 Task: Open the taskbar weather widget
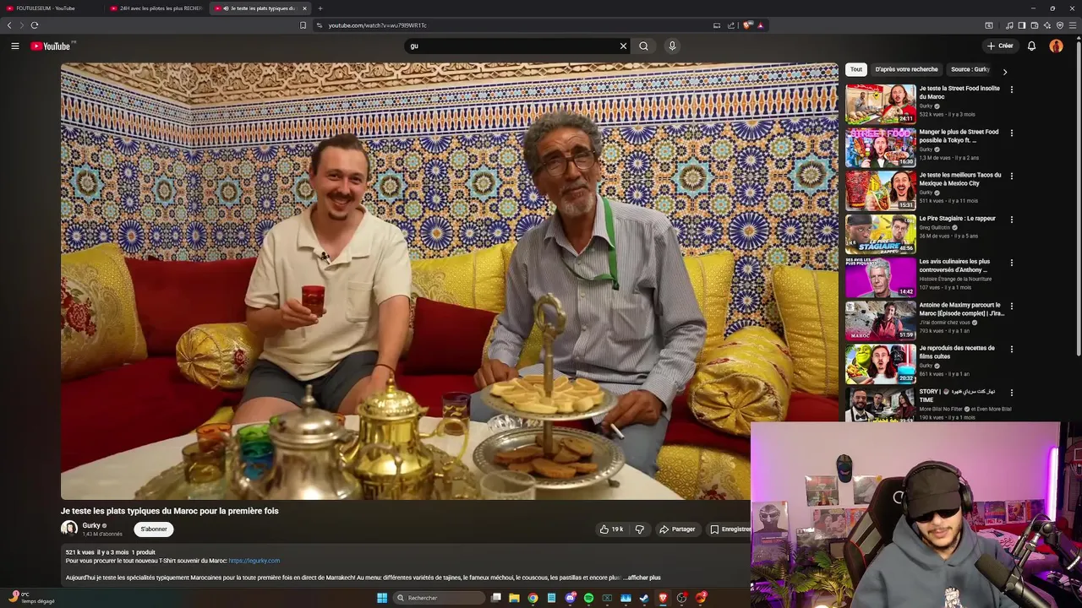[31, 598]
